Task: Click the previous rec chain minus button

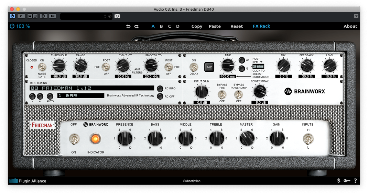Action: [x=32, y=96]
